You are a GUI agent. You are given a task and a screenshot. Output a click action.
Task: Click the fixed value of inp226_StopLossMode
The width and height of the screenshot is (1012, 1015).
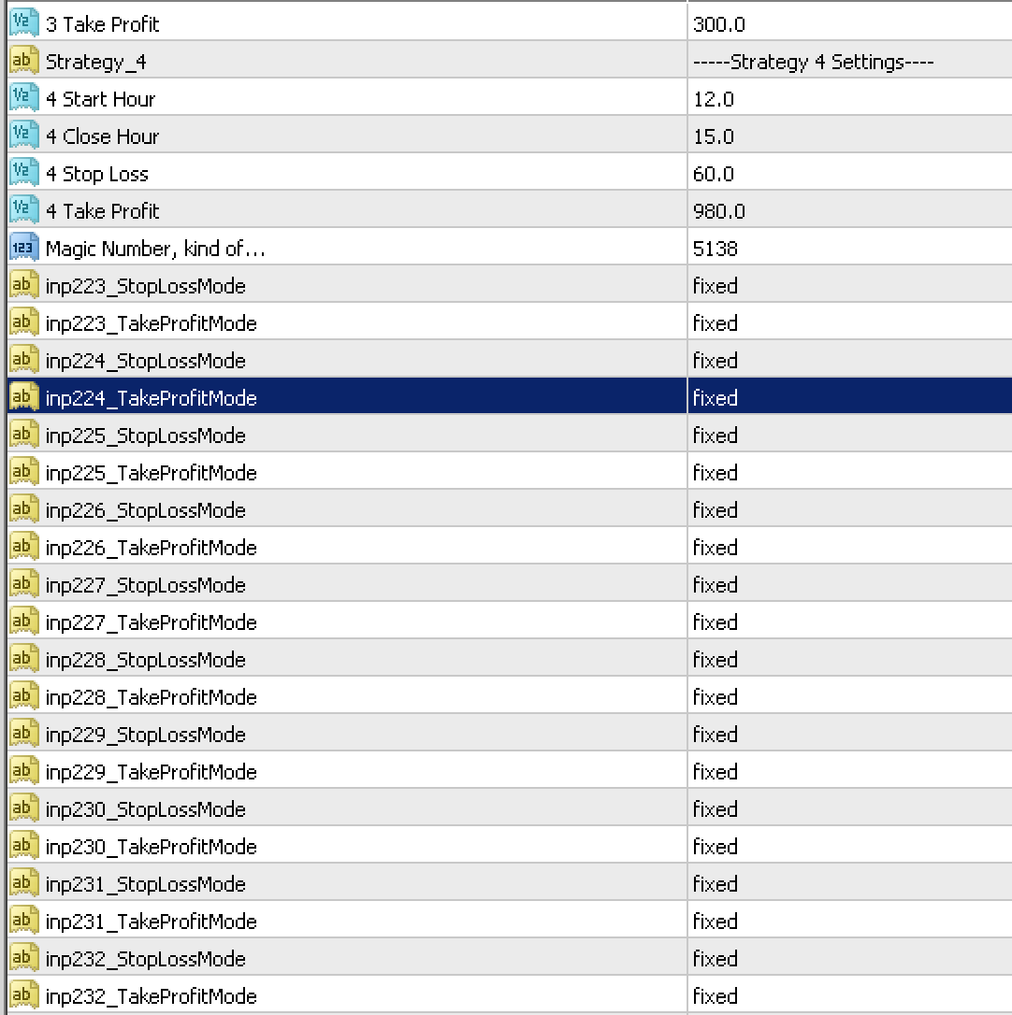716,510
